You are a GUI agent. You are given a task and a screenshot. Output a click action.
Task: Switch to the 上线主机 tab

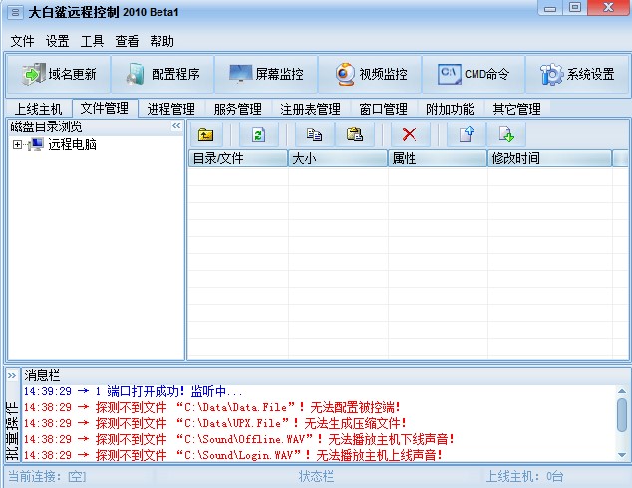(39, 109)
